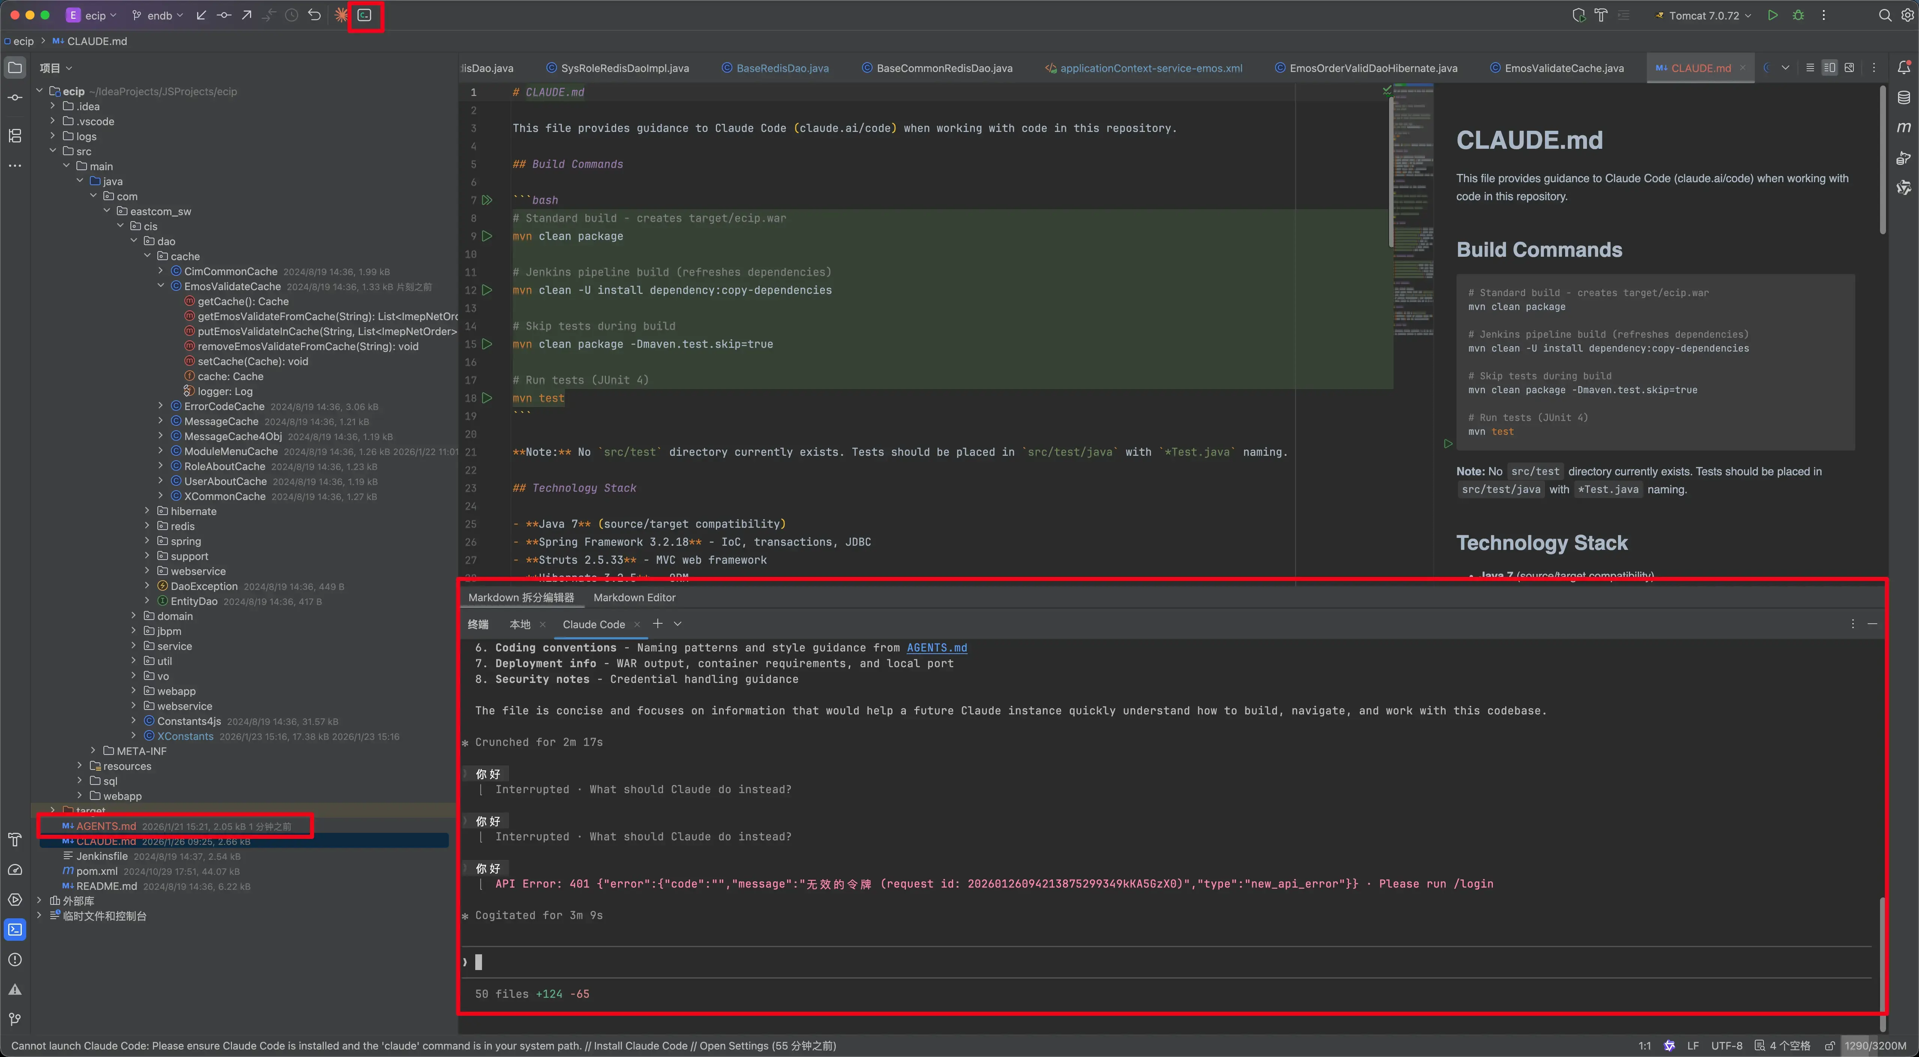Open the endb branch dropdown
The width and height of the screenshot is (1919, 1057).
pyautogui.click(x=158, y=15)
